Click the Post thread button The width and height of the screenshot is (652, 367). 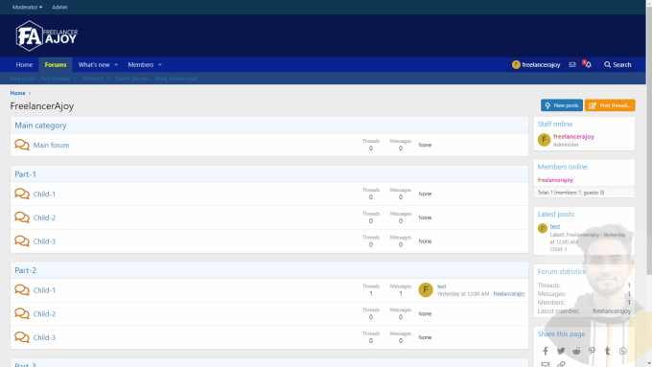pos(610,105)
